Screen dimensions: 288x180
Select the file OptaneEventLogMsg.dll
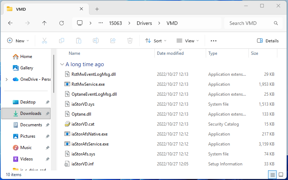94,94
